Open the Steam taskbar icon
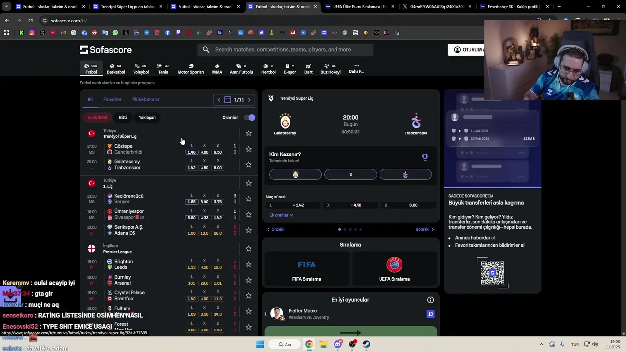This screenshot has height=352, width=626. click(366, 344)
